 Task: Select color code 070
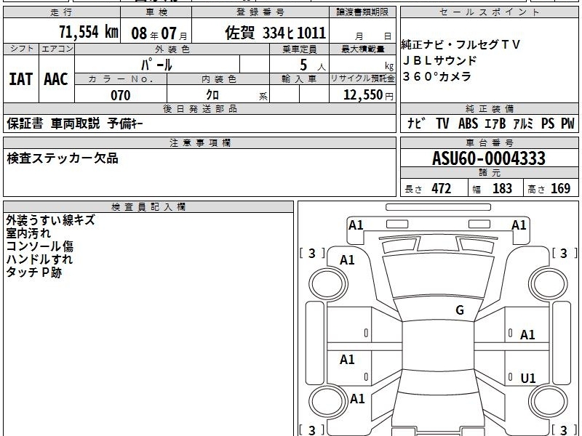pyautogui.click(x=121, y=95)
